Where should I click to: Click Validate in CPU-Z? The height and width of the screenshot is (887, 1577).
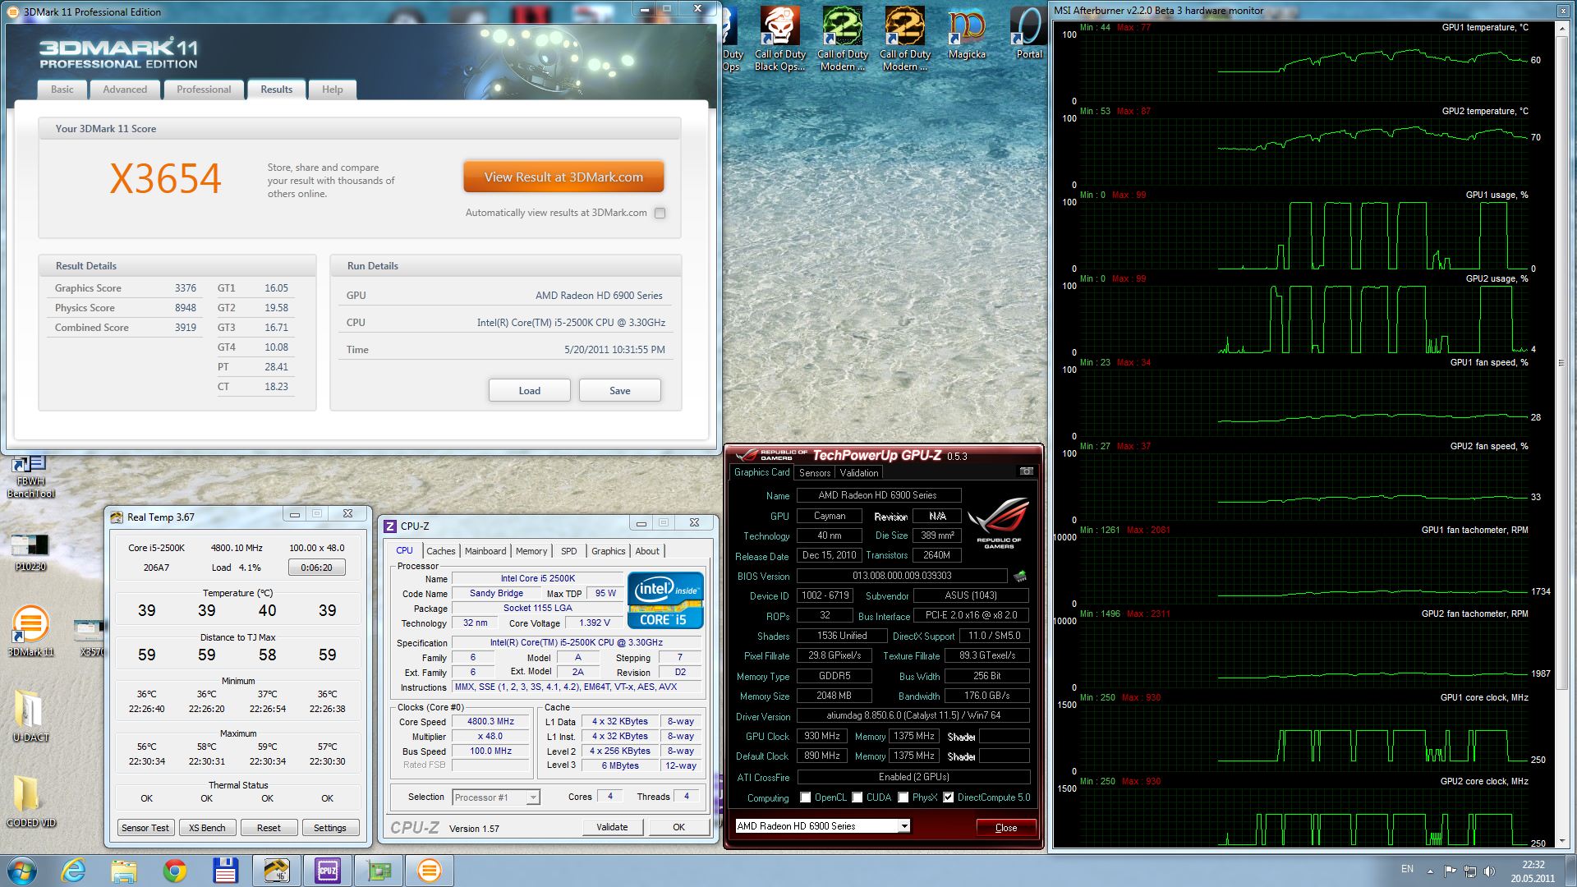(x=612, y=827)
